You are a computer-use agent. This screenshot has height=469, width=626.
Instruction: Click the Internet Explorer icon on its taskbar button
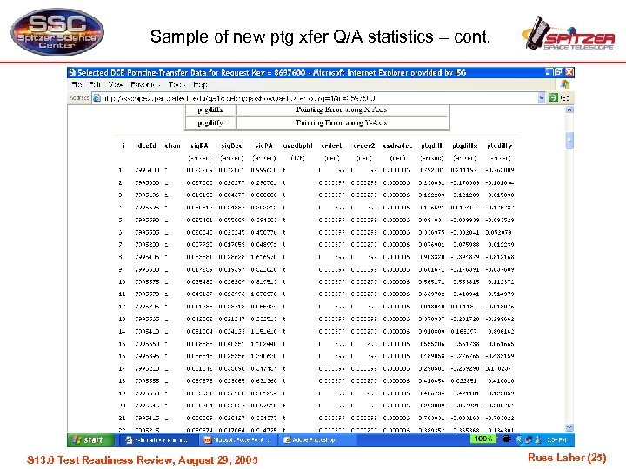tap(129, 439)
